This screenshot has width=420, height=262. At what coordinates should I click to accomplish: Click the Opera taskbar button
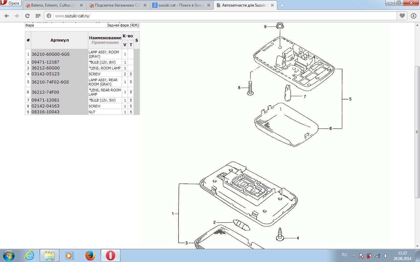pos(111,255)
